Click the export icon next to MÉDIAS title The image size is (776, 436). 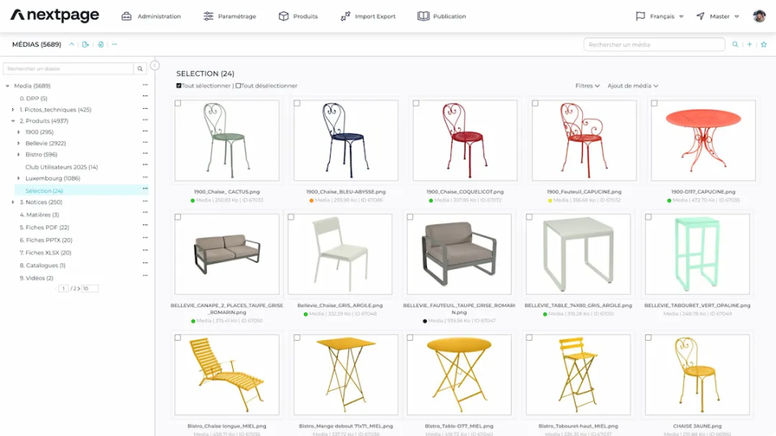pyautogui.click(x=86, y=44)
